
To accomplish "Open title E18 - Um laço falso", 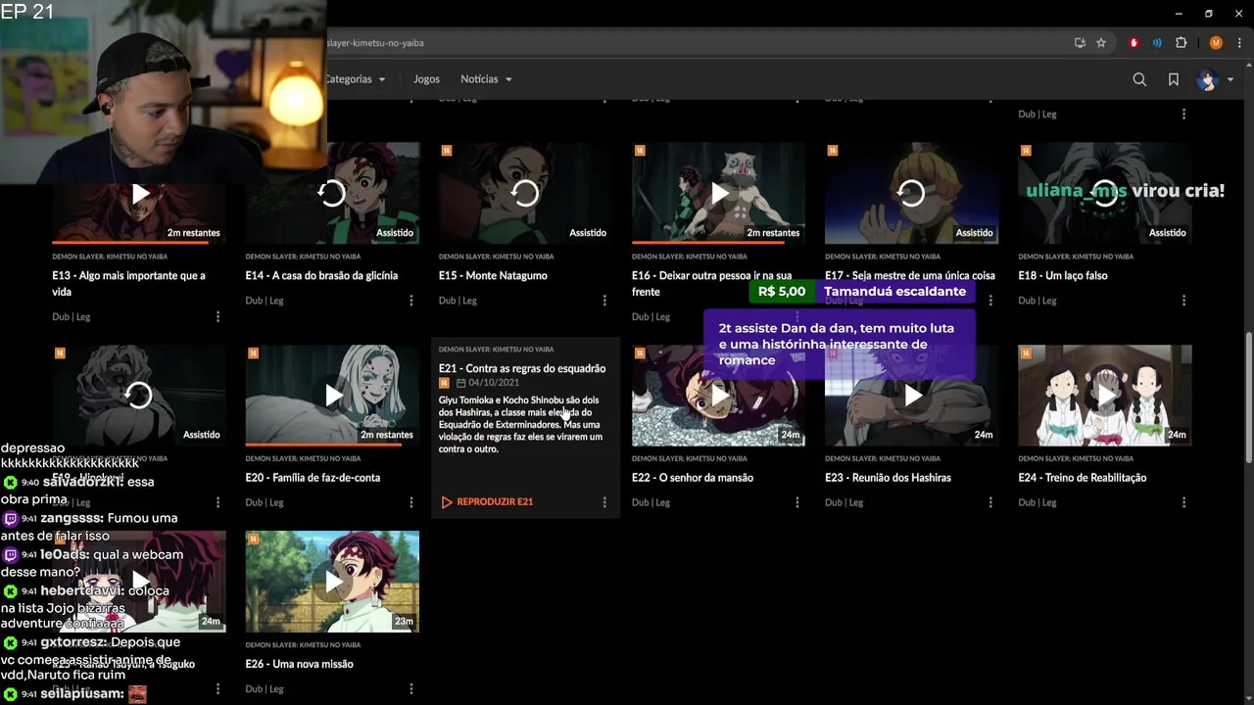I will (1063, 276).
